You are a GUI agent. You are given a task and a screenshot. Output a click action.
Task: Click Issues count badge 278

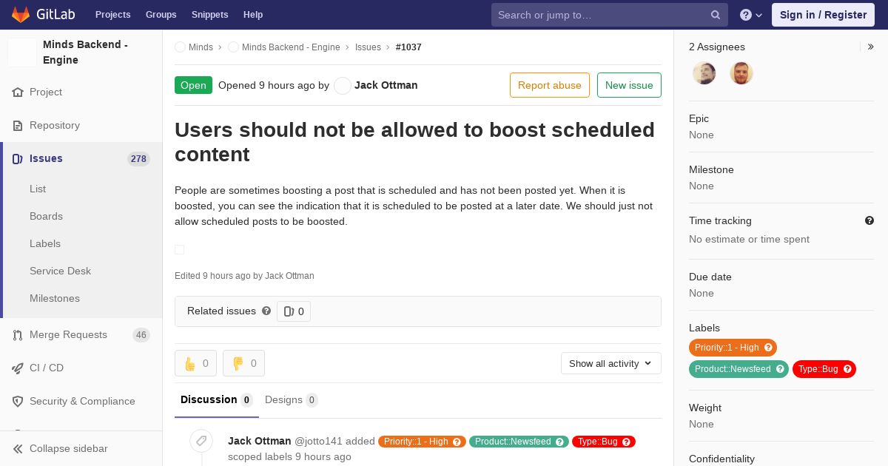tap(138, 159)
